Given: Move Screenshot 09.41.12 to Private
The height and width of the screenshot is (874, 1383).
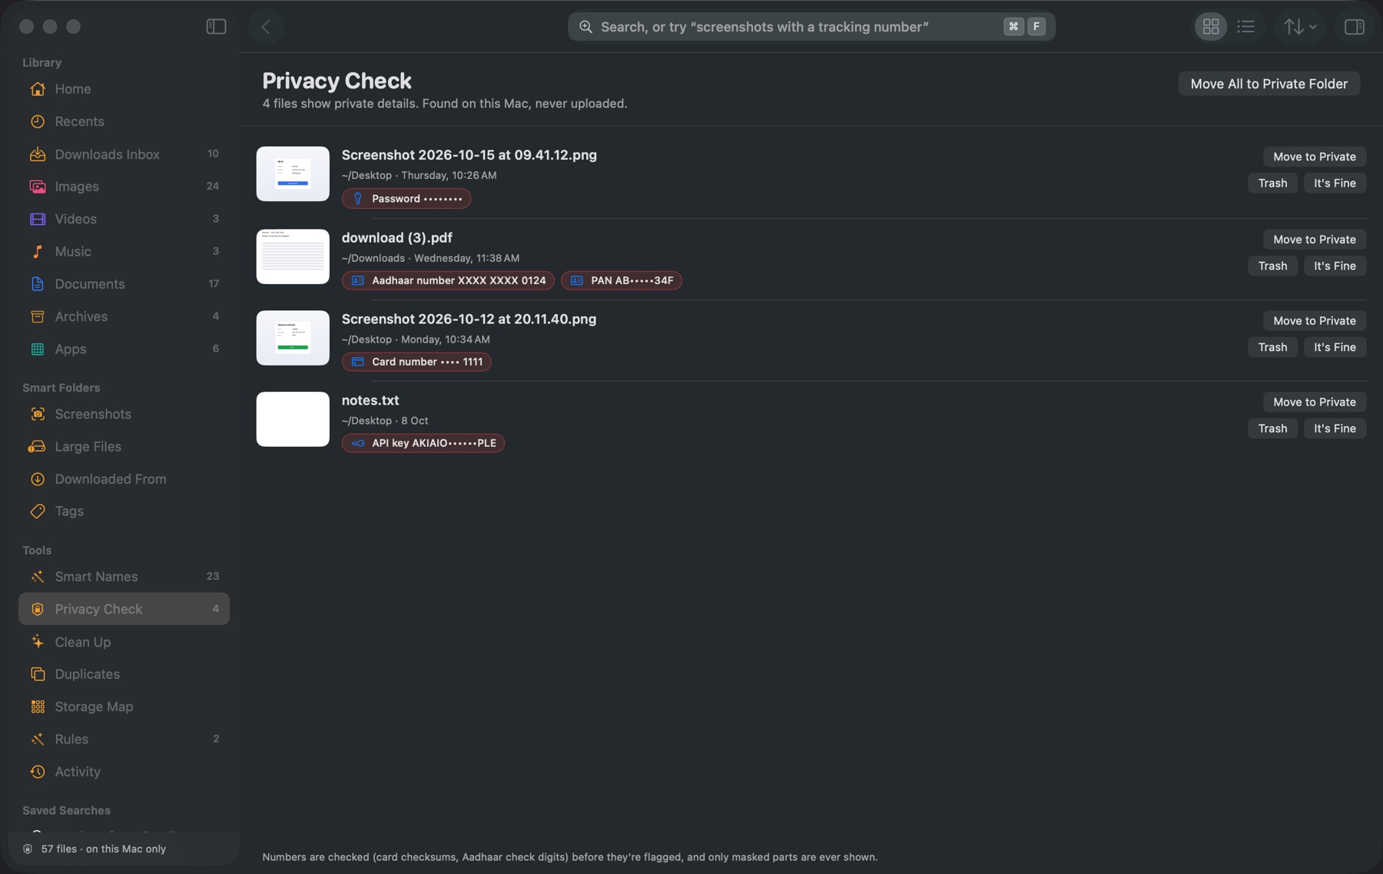Looking at the screenshot, I should click(x=1314, y=157).
